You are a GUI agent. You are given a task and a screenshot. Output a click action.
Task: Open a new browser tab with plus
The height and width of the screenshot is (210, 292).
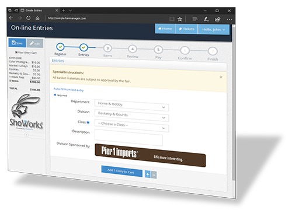click(x=64, y=10)
